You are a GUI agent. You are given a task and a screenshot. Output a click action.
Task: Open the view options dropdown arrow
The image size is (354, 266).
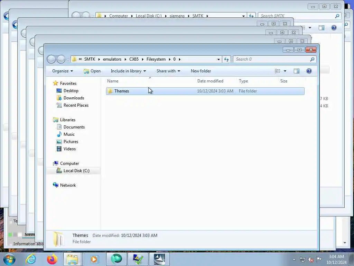click(285, 71)
